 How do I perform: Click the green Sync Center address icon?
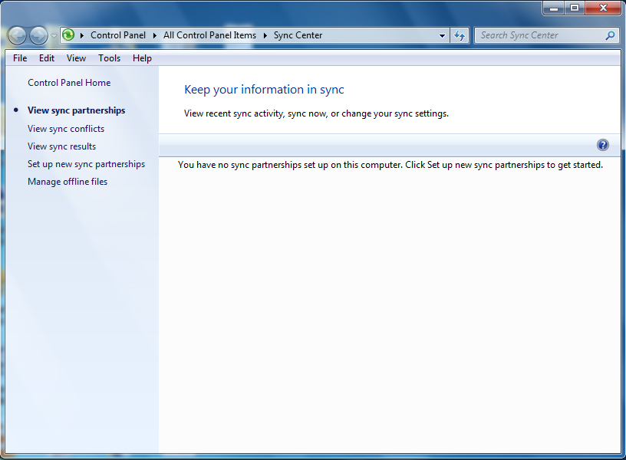coord(68,35)
